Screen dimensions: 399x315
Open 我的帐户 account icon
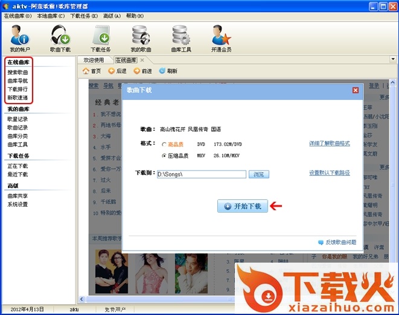pyautogui.click(x=20, y=36)
